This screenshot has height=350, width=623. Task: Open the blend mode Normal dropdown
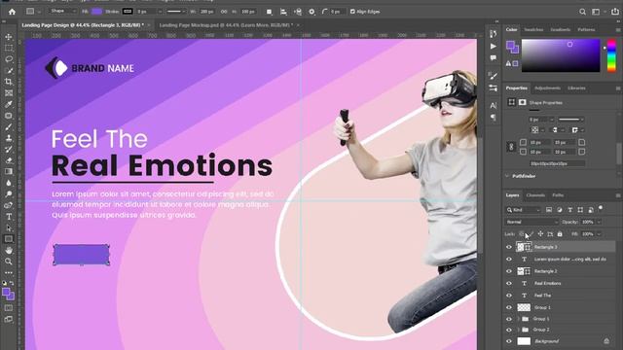[x=531, y=222]
